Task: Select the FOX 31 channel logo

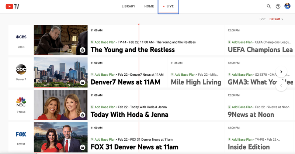Action: click(21, 134)
